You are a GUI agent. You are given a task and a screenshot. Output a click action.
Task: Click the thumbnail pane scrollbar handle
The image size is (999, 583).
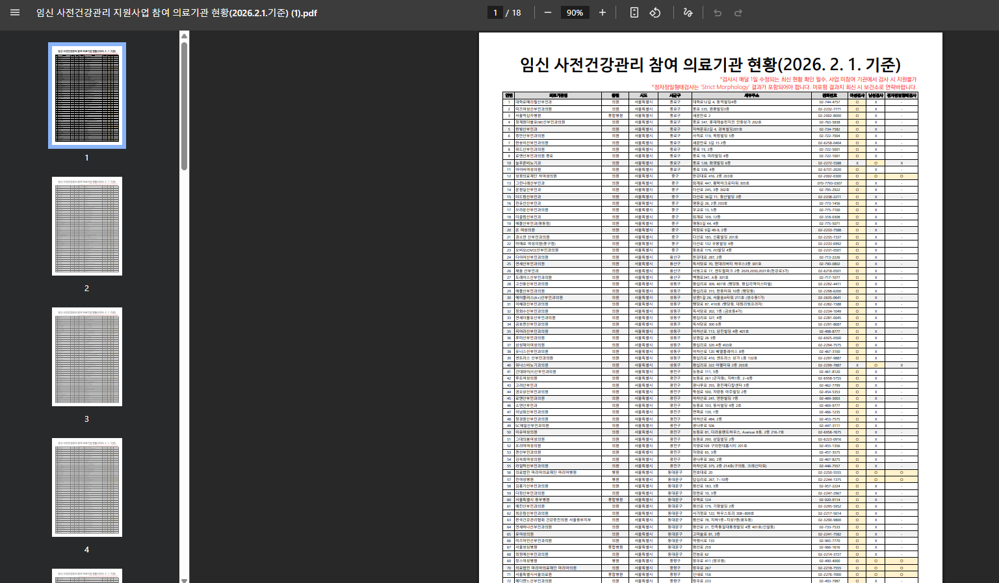coord(184,107)
